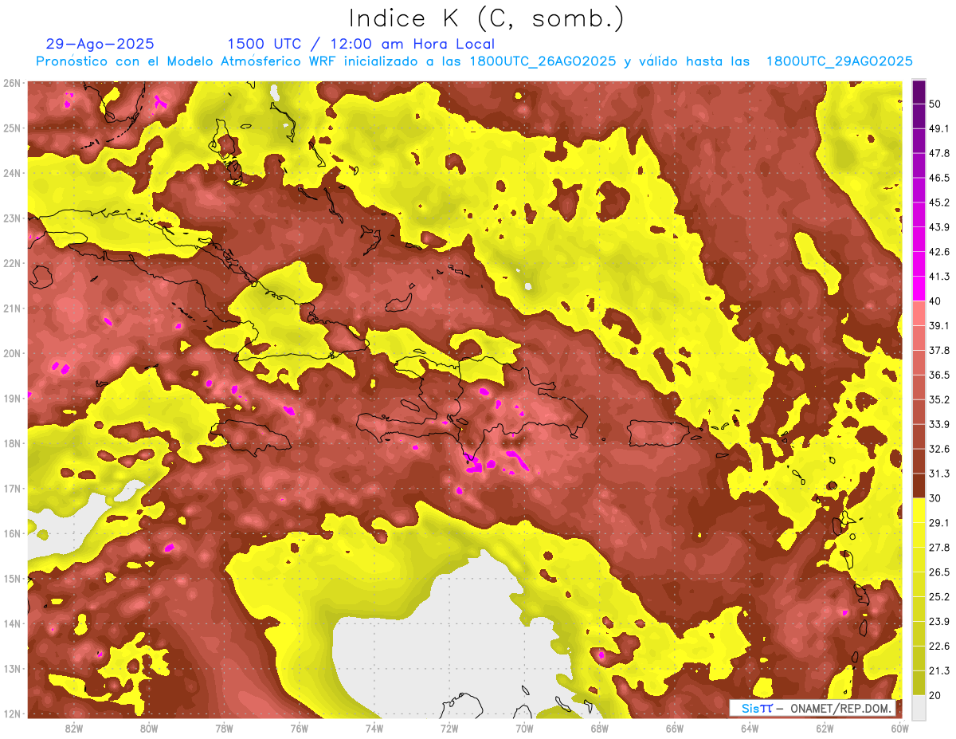Click the longitude axis label "66W"
This screenshot has width=956, height=739.
pyautogui.click(x=674, y=728)
